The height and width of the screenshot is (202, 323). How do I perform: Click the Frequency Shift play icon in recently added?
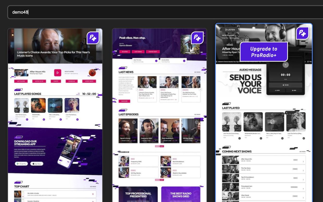coord(123,161)
